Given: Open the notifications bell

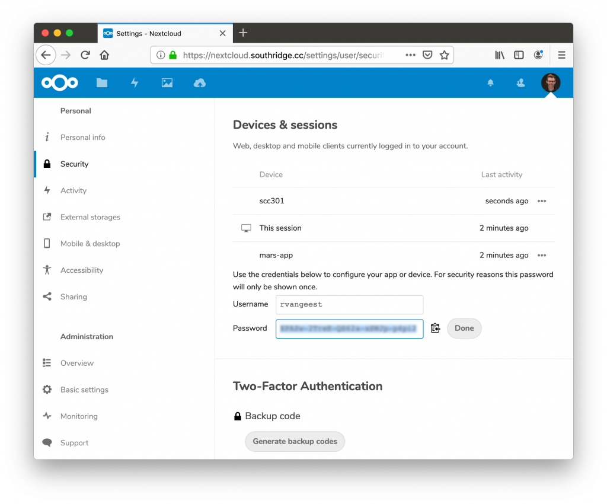Looking at the screenshot, I should coord(490,83).
